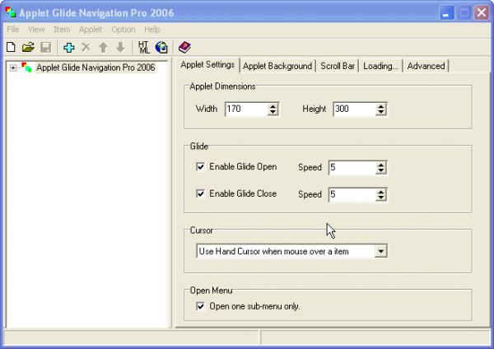Click the Delete X toolbar icon
Image resolution: width=494 pixels, height=349 pixels.
coord(86,48)
